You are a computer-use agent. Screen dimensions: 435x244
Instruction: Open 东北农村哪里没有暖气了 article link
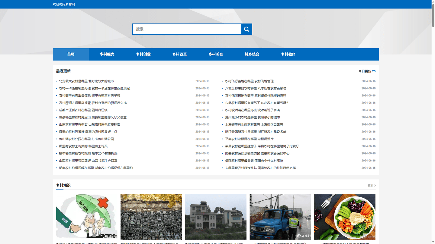256,103
